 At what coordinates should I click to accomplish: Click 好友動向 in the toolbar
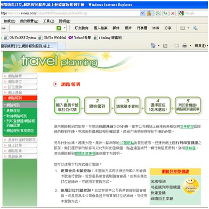[82, 28]
